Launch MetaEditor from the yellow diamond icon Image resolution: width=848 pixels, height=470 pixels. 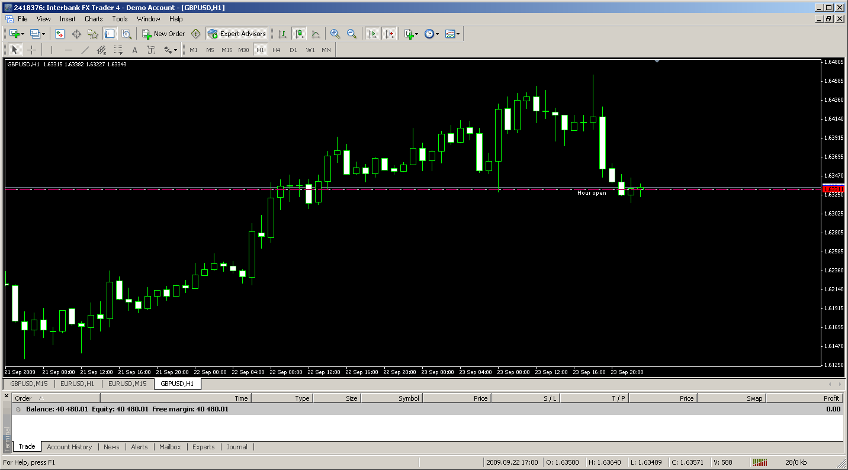point(196,34)
